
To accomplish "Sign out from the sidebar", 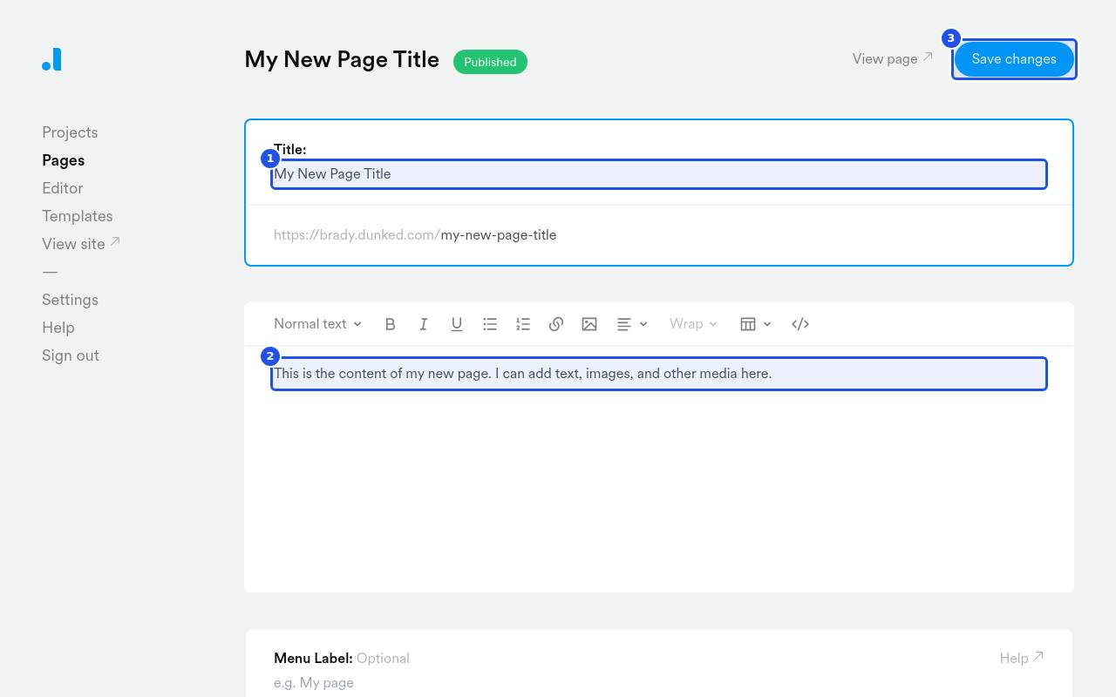I will [71, 355].
